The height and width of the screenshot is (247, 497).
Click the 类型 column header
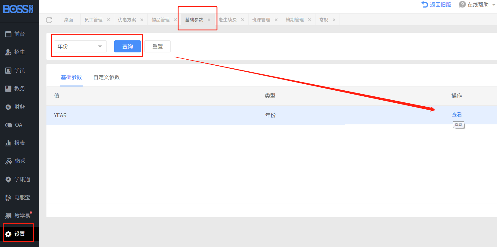[x=270, y=96]
